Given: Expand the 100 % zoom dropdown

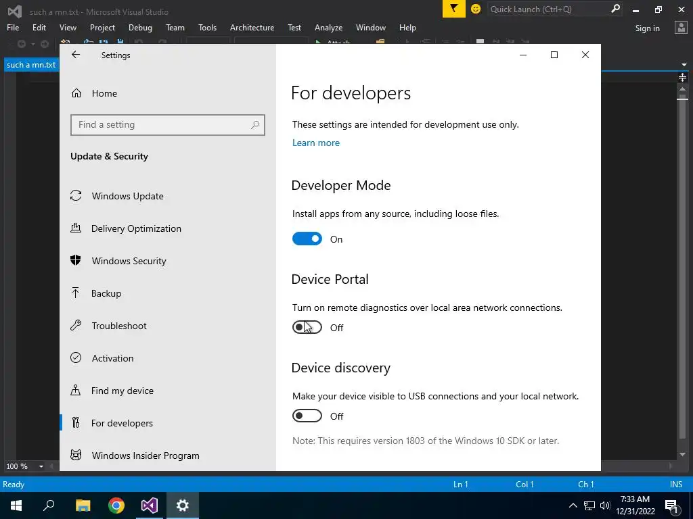Looking at the screenshot, I should 41,466.
